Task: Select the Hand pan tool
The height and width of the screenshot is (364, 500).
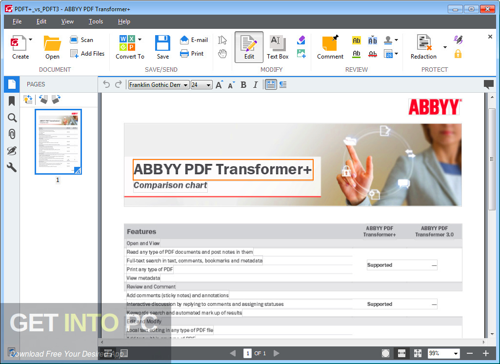Action: point(222,54)
